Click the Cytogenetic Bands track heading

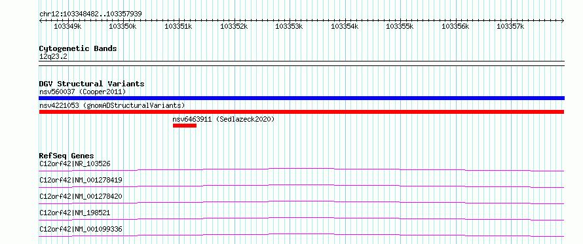tap(78, 48)
